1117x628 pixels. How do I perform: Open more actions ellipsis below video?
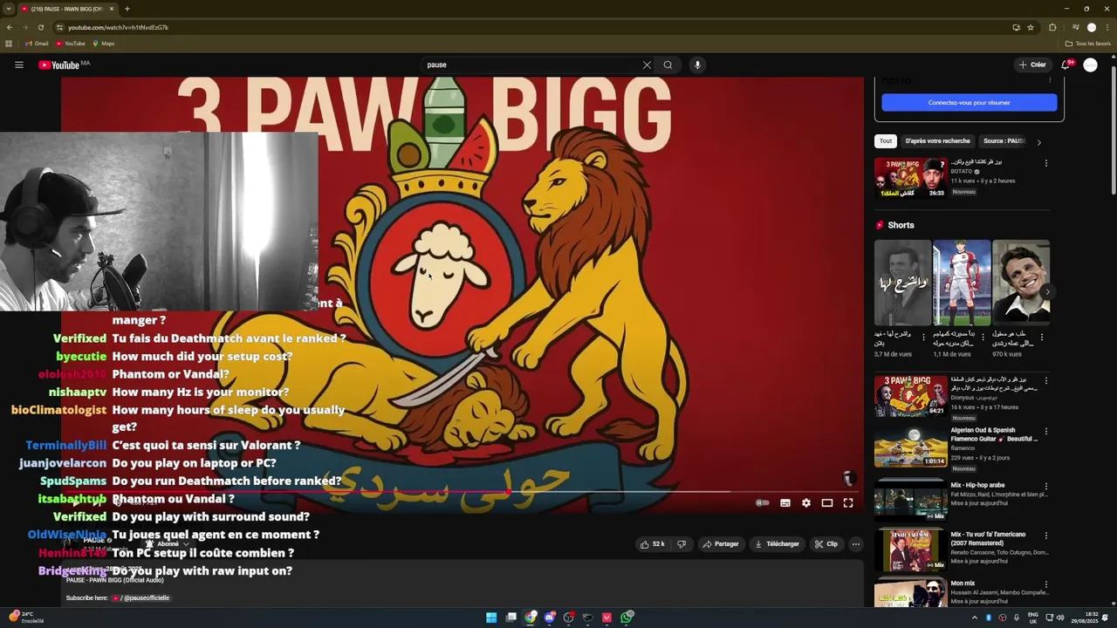click(855, 544)
